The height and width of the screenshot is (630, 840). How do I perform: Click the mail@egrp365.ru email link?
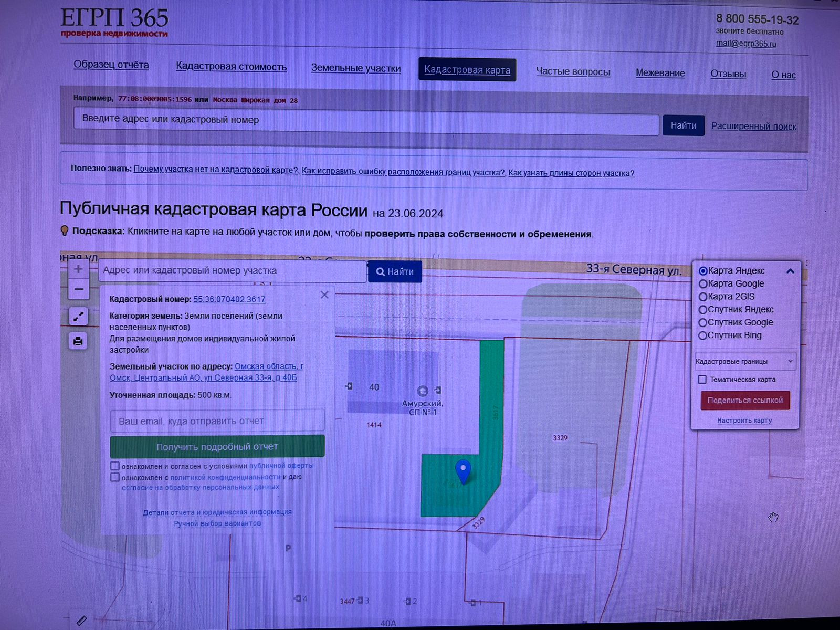746,44
